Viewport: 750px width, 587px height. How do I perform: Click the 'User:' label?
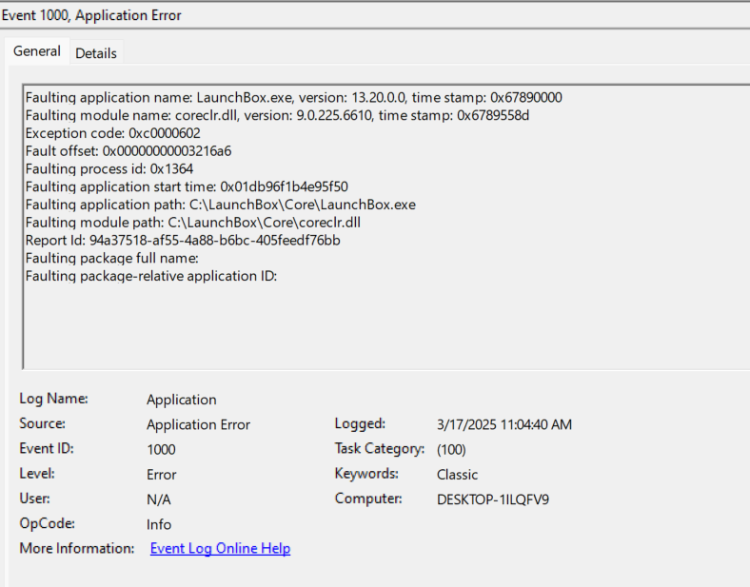coord(34,499)
